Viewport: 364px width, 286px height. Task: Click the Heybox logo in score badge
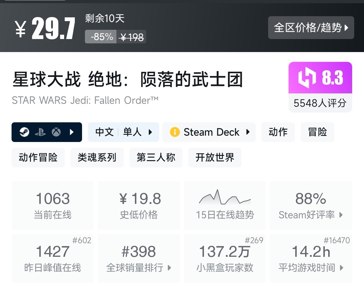click(x=307, y=78)
